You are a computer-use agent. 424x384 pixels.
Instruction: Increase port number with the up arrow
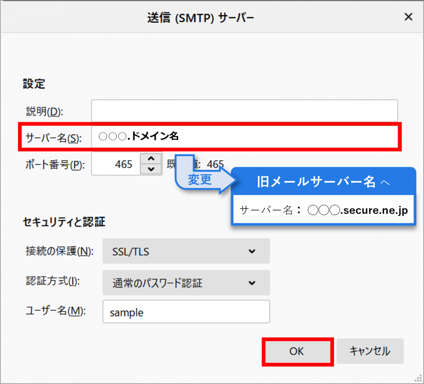click(151, 159)
